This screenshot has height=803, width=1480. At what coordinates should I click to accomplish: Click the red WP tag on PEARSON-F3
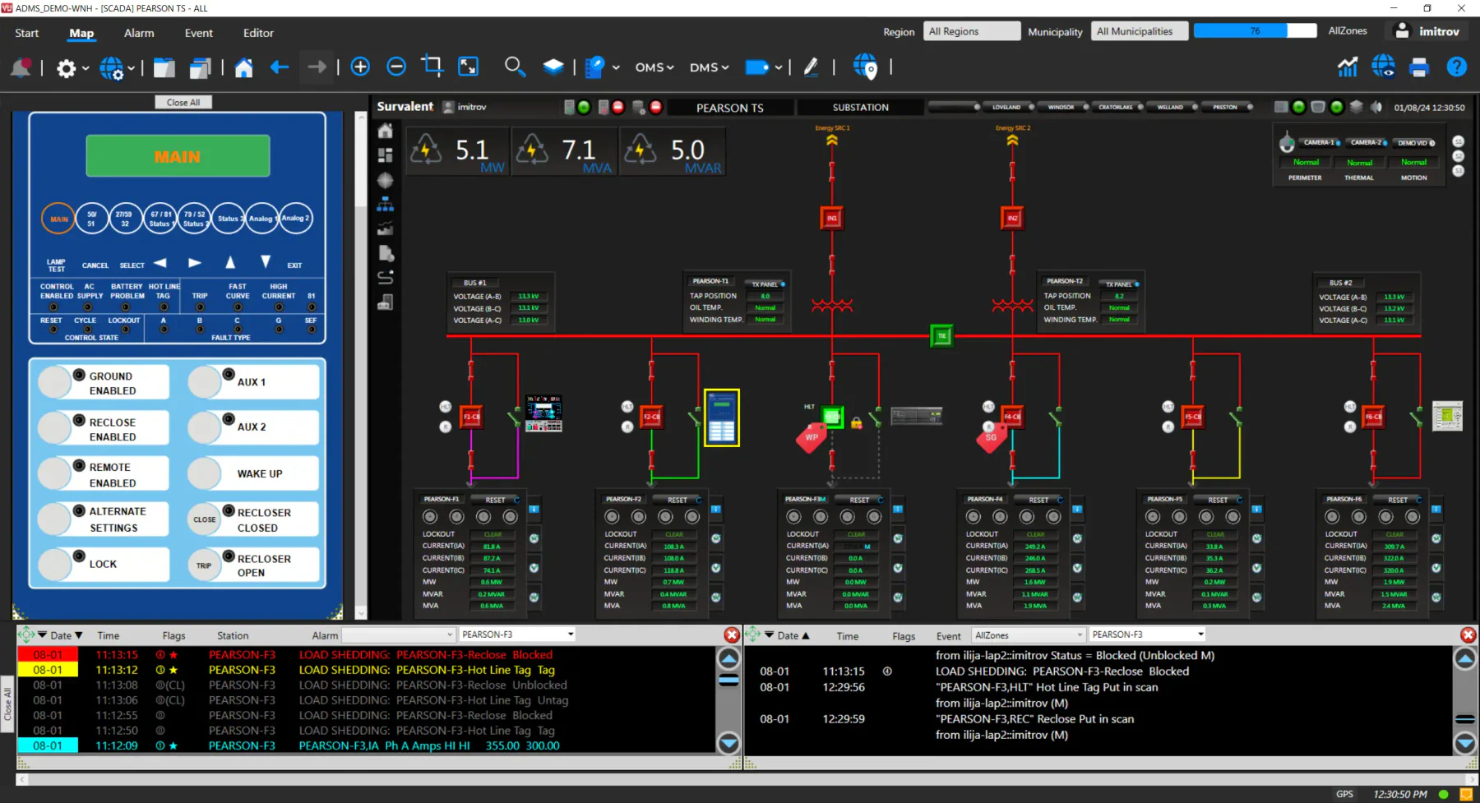point(811,437)
